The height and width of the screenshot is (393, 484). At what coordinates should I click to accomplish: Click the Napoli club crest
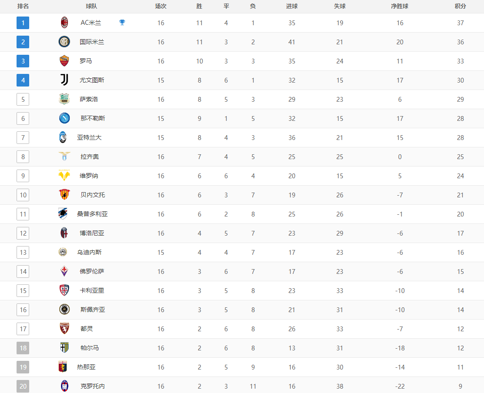[64, 118]
